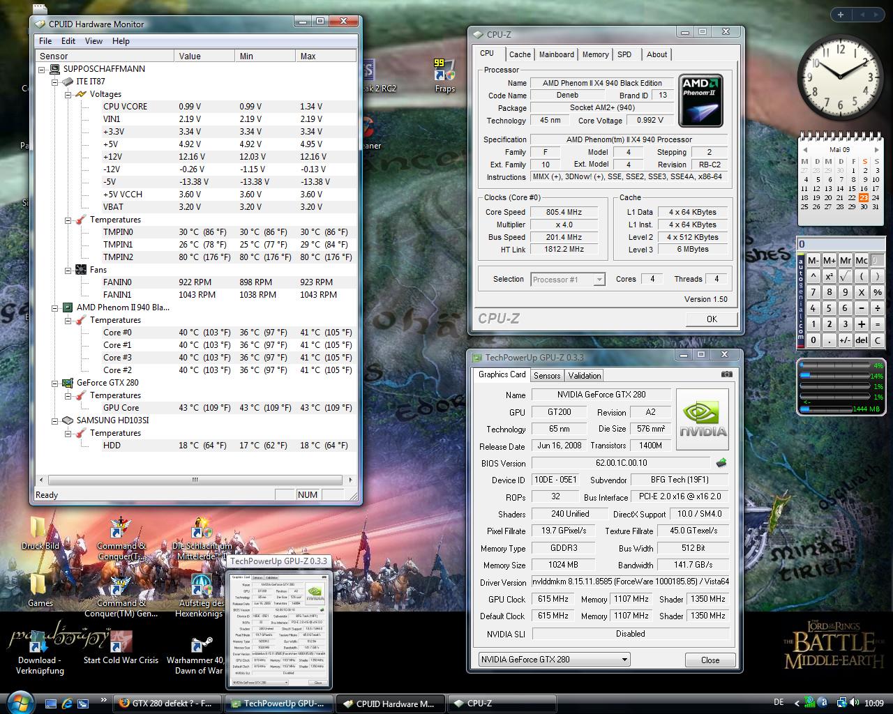Open the Fraps desktop shortcut
The height and width of the screenshot is (714, 893).
(x=444, y=75)
